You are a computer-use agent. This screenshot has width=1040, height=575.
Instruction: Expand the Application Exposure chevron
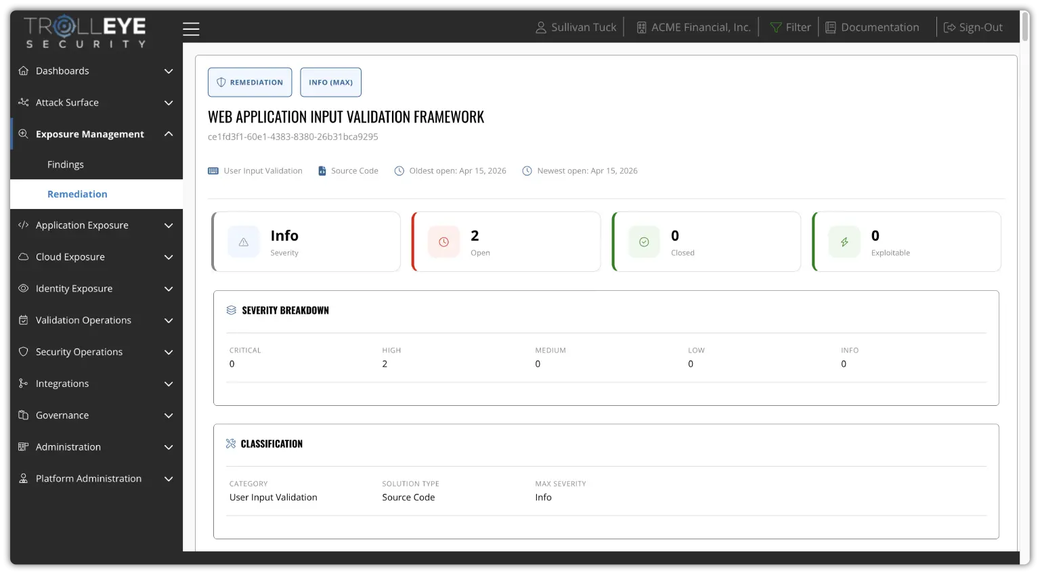point(169,225)
